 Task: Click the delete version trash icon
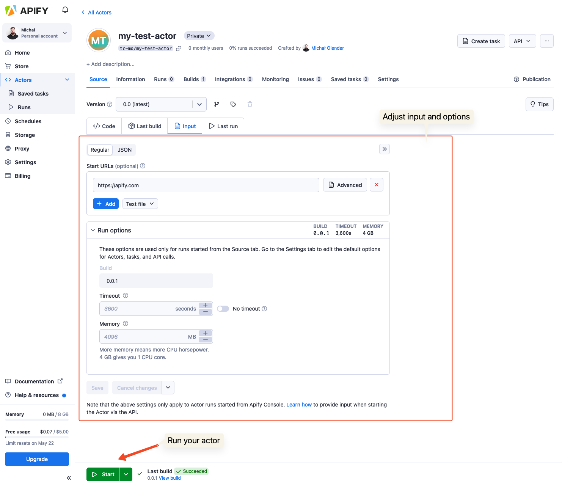(250, 104)
